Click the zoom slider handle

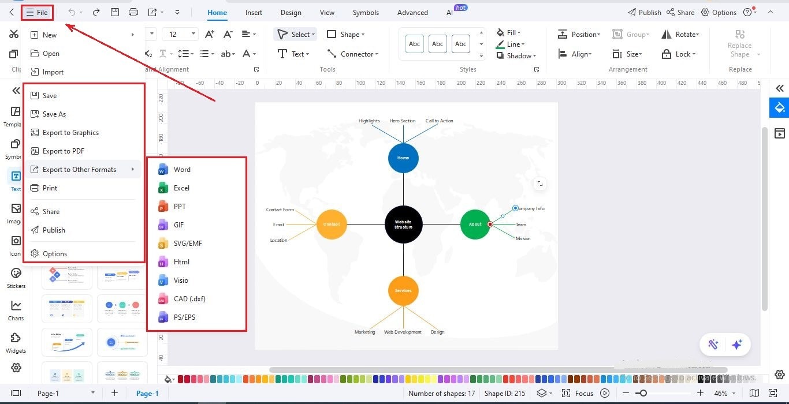[x=642, y=393]
